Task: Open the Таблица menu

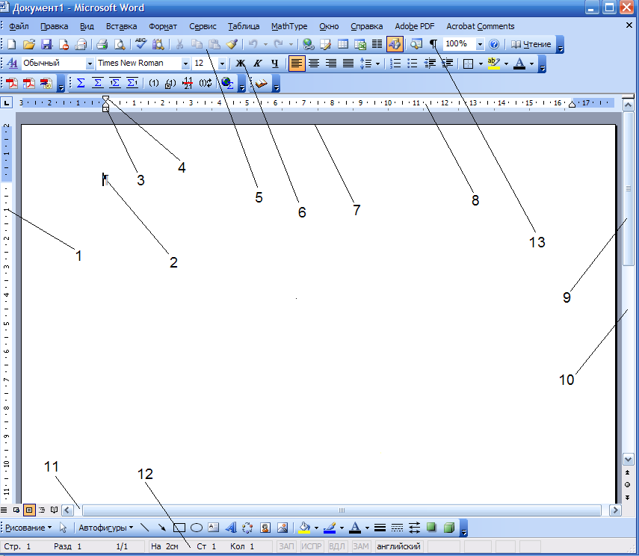Action: pyautogui.click(x=244, y=26)
